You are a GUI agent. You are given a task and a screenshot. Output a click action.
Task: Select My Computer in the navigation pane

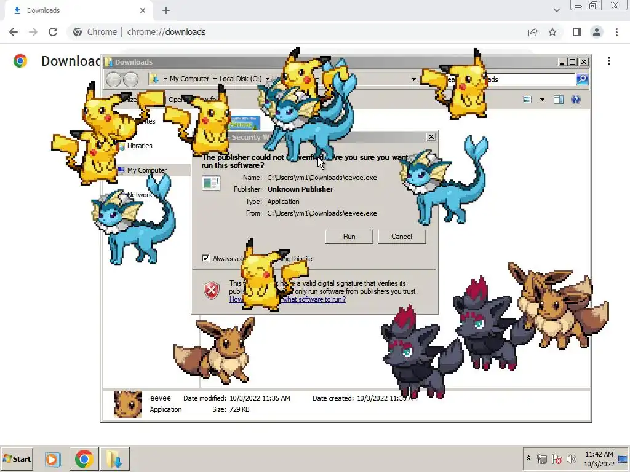pos(146,170)
